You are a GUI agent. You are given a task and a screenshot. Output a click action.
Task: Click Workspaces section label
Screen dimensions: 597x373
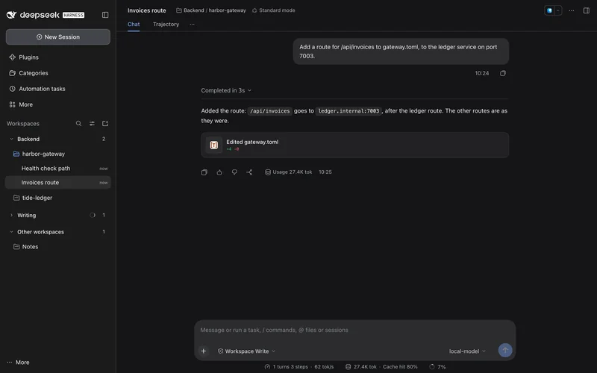point(23,124)
